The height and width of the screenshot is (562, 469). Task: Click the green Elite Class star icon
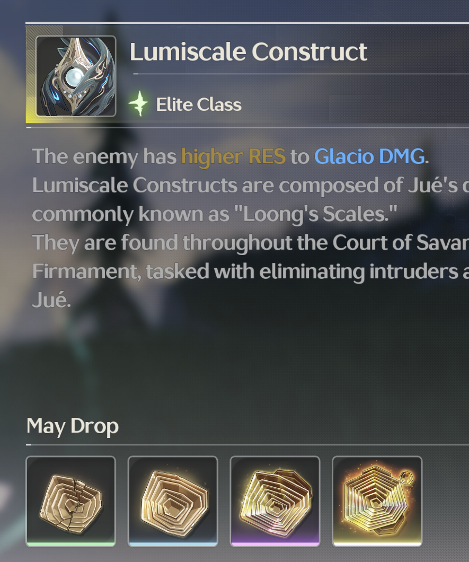pyautogui.click(x=139, y=104)
